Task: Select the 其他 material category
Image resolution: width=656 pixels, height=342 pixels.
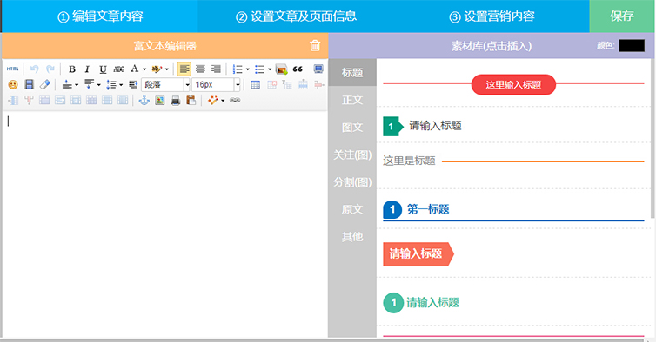Action: click(x=352, y=237)
